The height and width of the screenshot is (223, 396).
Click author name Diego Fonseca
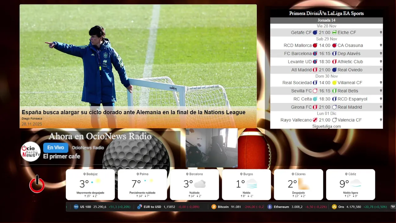point(32,119)
